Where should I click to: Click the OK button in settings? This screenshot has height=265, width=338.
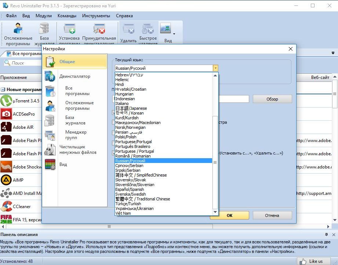pyautogui.click(x=229, y=215)
